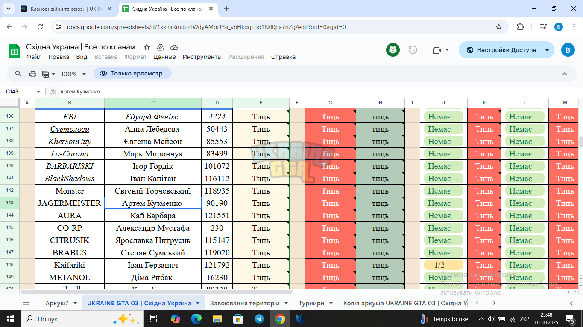The width and height of the screenshot is (583, 327).
Task: Open version history clock icon
Action: (413, 50)
